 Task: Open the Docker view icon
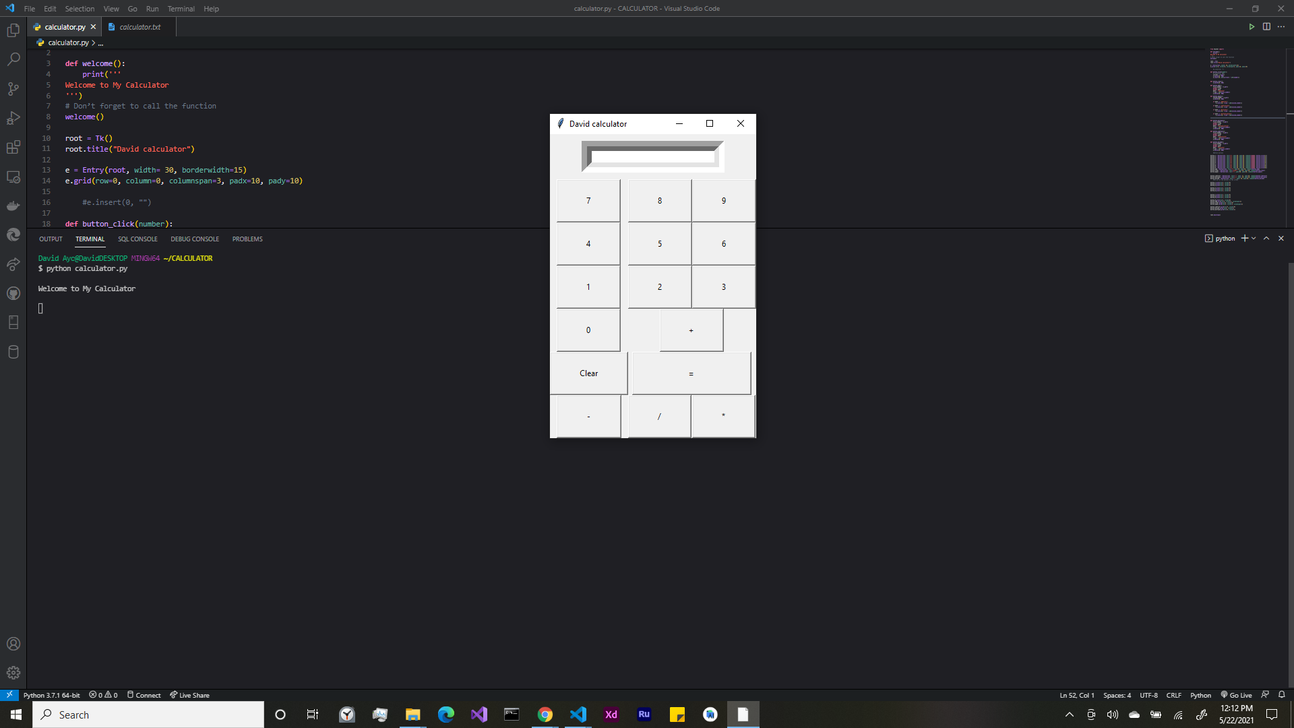coord(13,206)
